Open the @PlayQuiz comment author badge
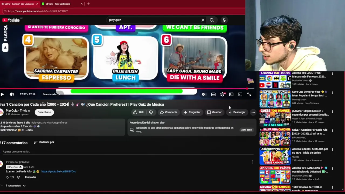This screenshot has height=194, width=345. 14,167
